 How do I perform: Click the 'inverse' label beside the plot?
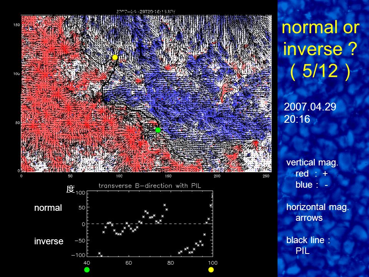point(49,241)
